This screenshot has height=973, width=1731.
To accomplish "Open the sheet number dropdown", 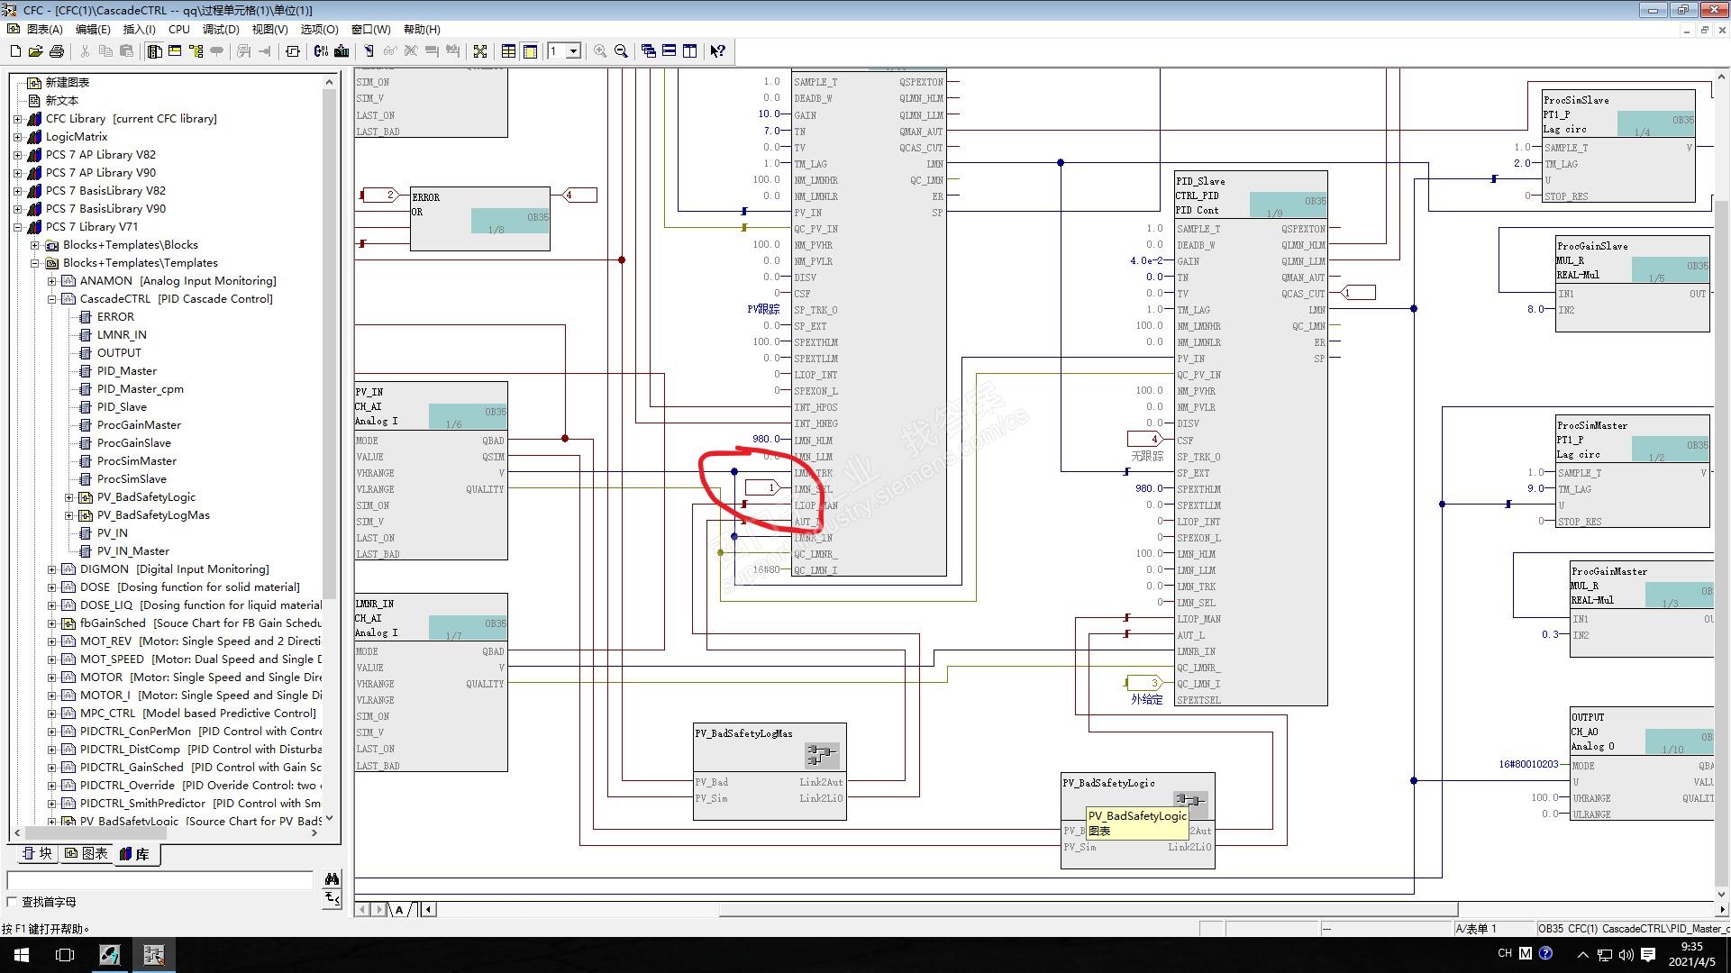I will tap(573, 51).
